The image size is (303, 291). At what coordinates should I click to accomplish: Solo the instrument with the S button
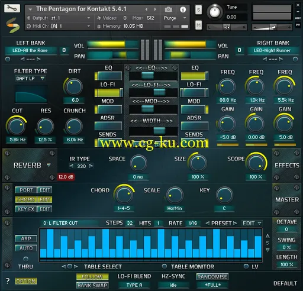[198, 9]
